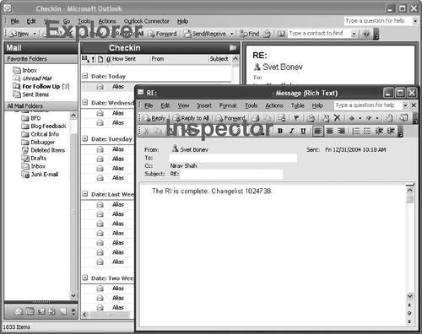Click the Find icon in Outlook toolbar
Image resolution: width=422 pixels, height=334 pixels.
point(249,34)
